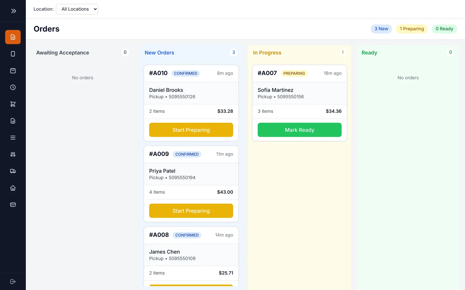
Task: Click the PREPARING badge on order #A007
Action: [x=294, y=73]
